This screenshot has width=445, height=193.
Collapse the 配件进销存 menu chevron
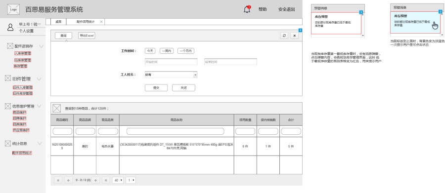click(x=41, y=46)
